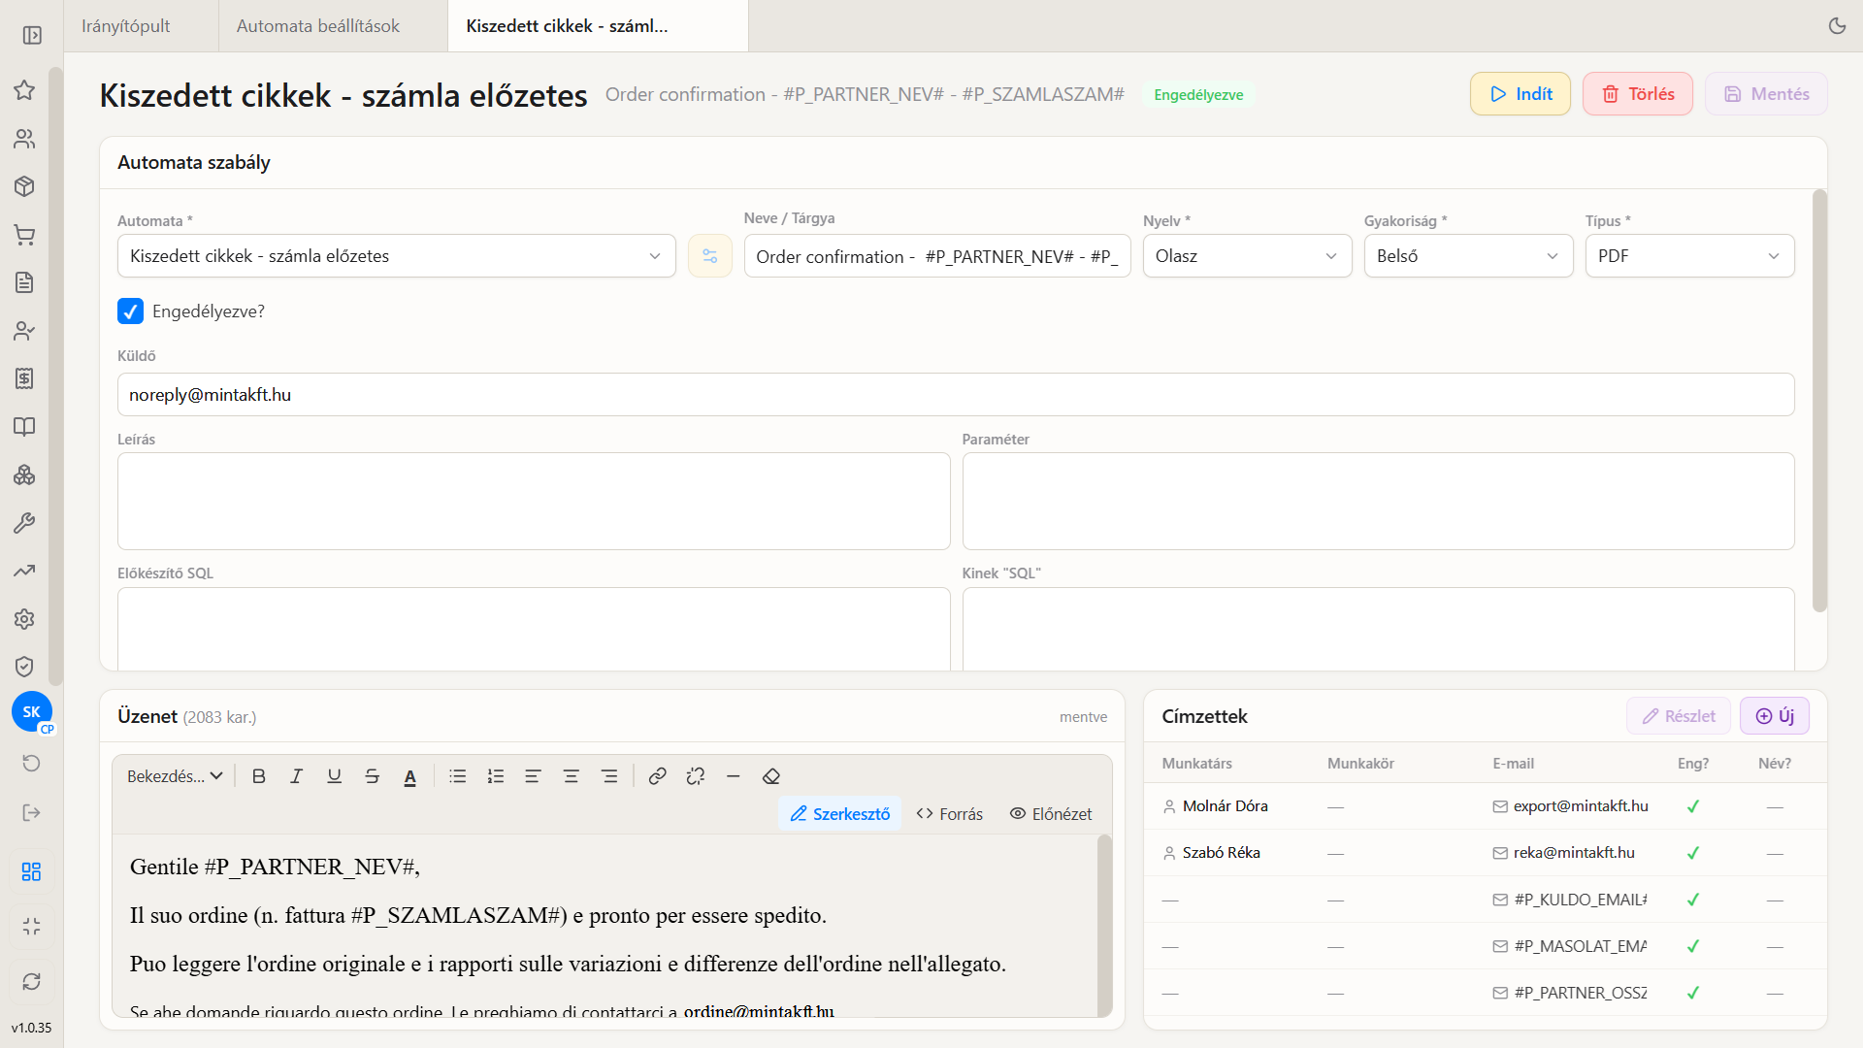1863x1048 pixels.
Task: Open the trending chart sidebar icon
Action: coord(24,571)
